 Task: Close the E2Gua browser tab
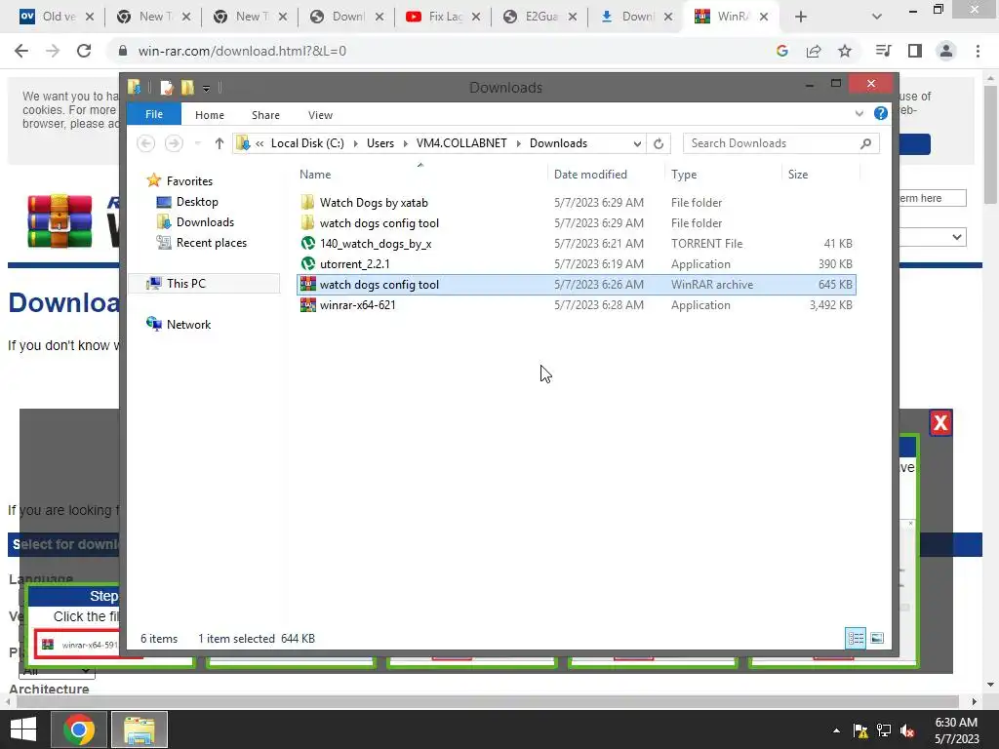572,18
